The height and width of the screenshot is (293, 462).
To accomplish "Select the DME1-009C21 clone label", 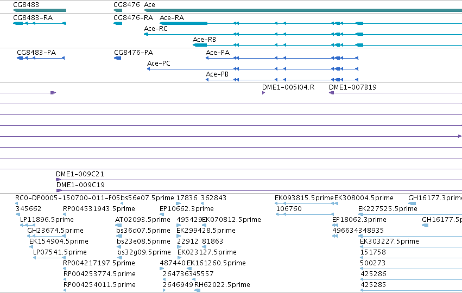I will coord(80,174).
